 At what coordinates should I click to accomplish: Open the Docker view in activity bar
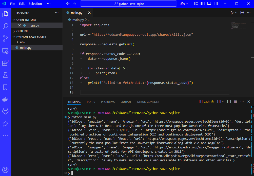coord(5,99)
